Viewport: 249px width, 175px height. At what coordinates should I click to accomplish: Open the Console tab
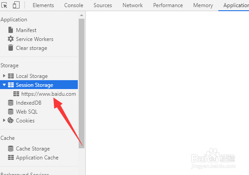tap(74, 5)
